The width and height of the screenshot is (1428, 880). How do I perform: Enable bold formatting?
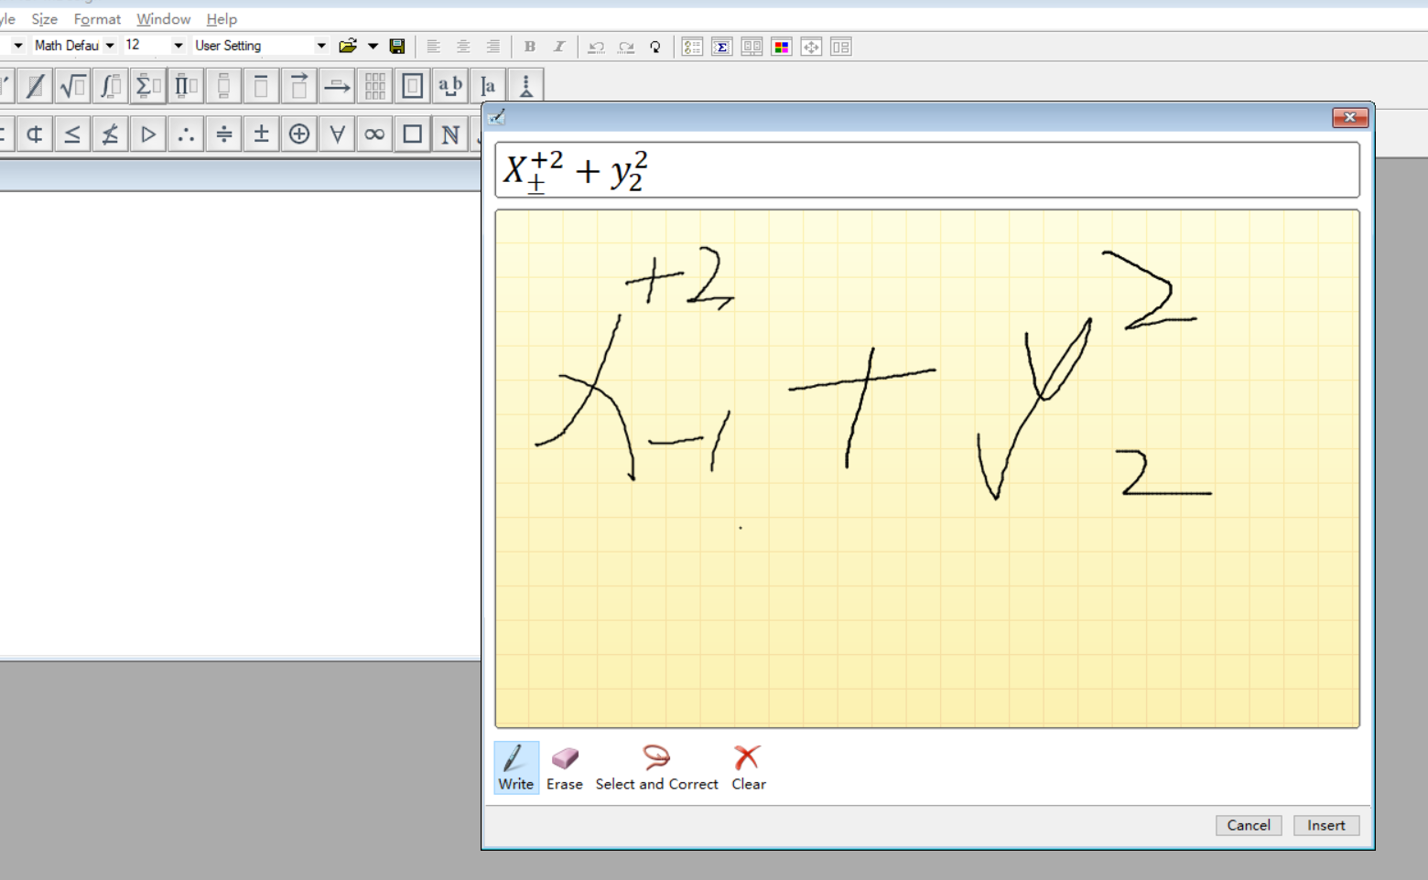529,46
